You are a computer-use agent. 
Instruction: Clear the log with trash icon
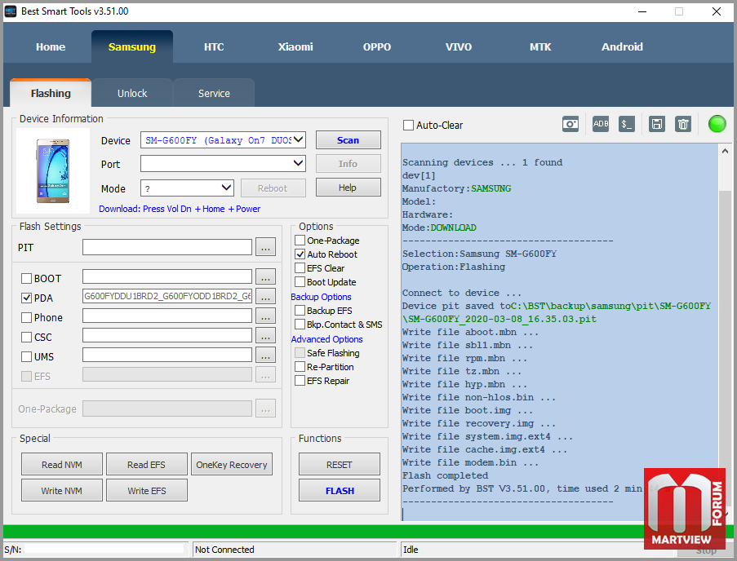pyautogui.click(x=683, y=125)
